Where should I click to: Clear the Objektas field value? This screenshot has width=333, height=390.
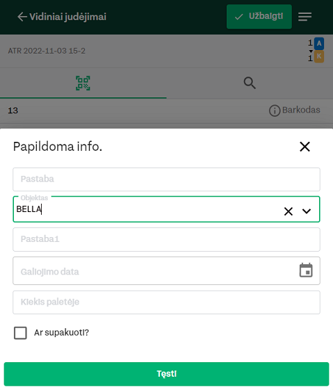pyautogui.click(x=289, y=211)
